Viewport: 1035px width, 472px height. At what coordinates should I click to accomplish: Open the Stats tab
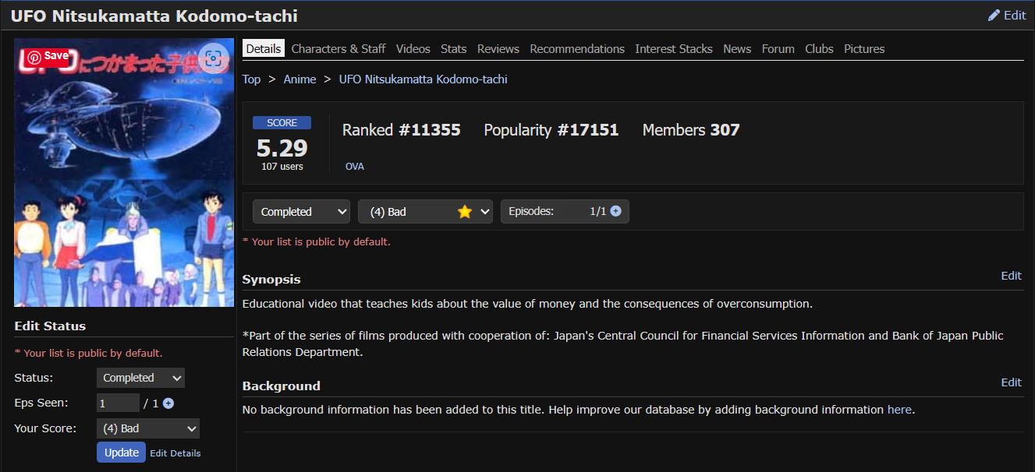(453, 48)
